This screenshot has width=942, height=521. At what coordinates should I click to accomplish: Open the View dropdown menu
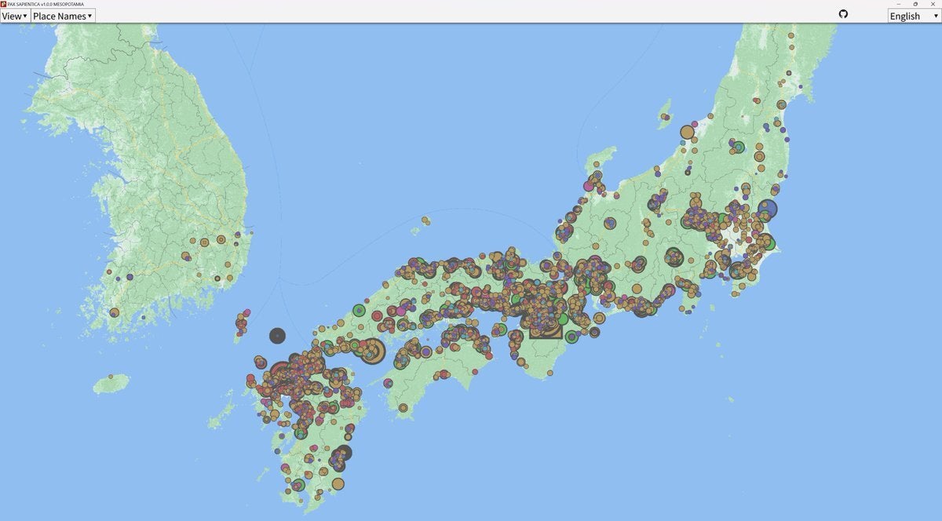tap(15, 16)
